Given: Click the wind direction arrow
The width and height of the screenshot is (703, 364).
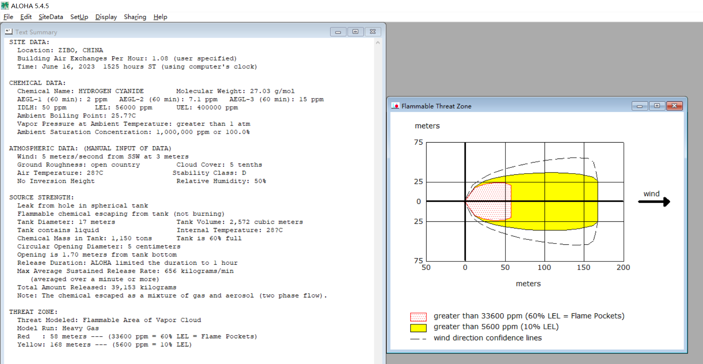Looking at the screenshot, I should click(654, 202).
